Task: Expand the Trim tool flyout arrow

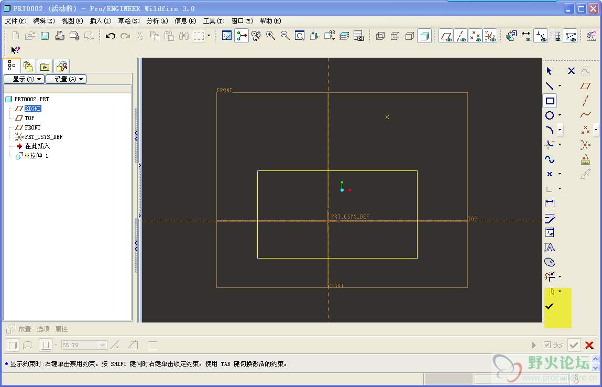Action: tap(560, 276)
